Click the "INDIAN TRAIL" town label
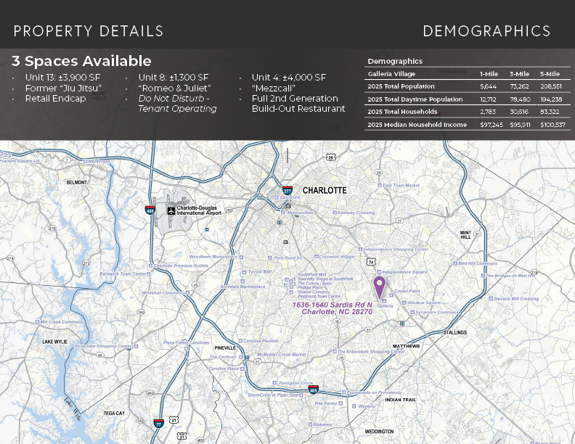The height and width of the screenshot is (444, 575). (x=401, y=400)
